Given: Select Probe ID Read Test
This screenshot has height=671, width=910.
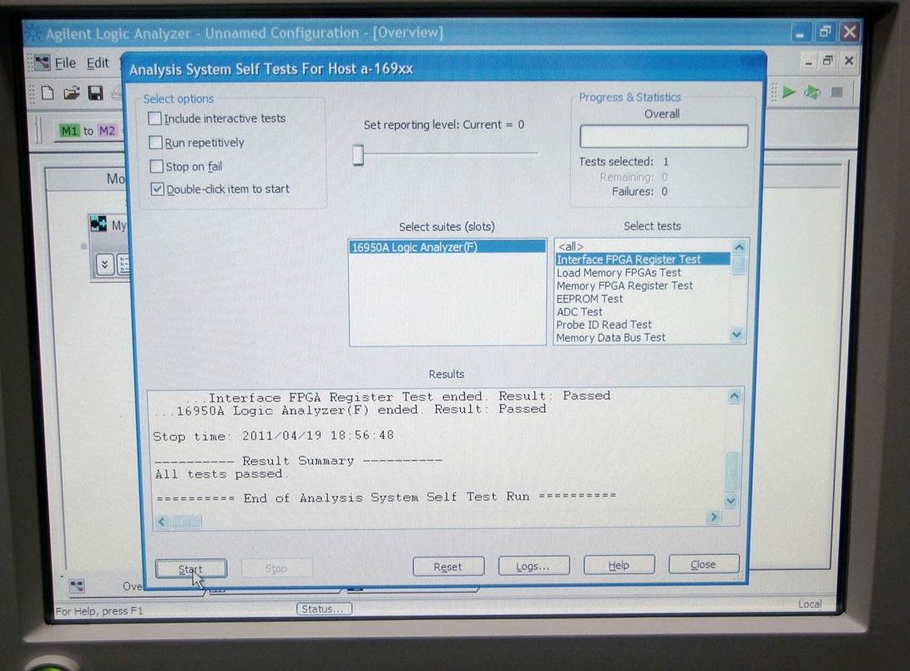Looking at the screenshot, I should [x=643, y=325].
